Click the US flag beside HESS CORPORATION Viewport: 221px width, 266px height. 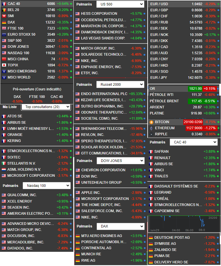(77, 14)
